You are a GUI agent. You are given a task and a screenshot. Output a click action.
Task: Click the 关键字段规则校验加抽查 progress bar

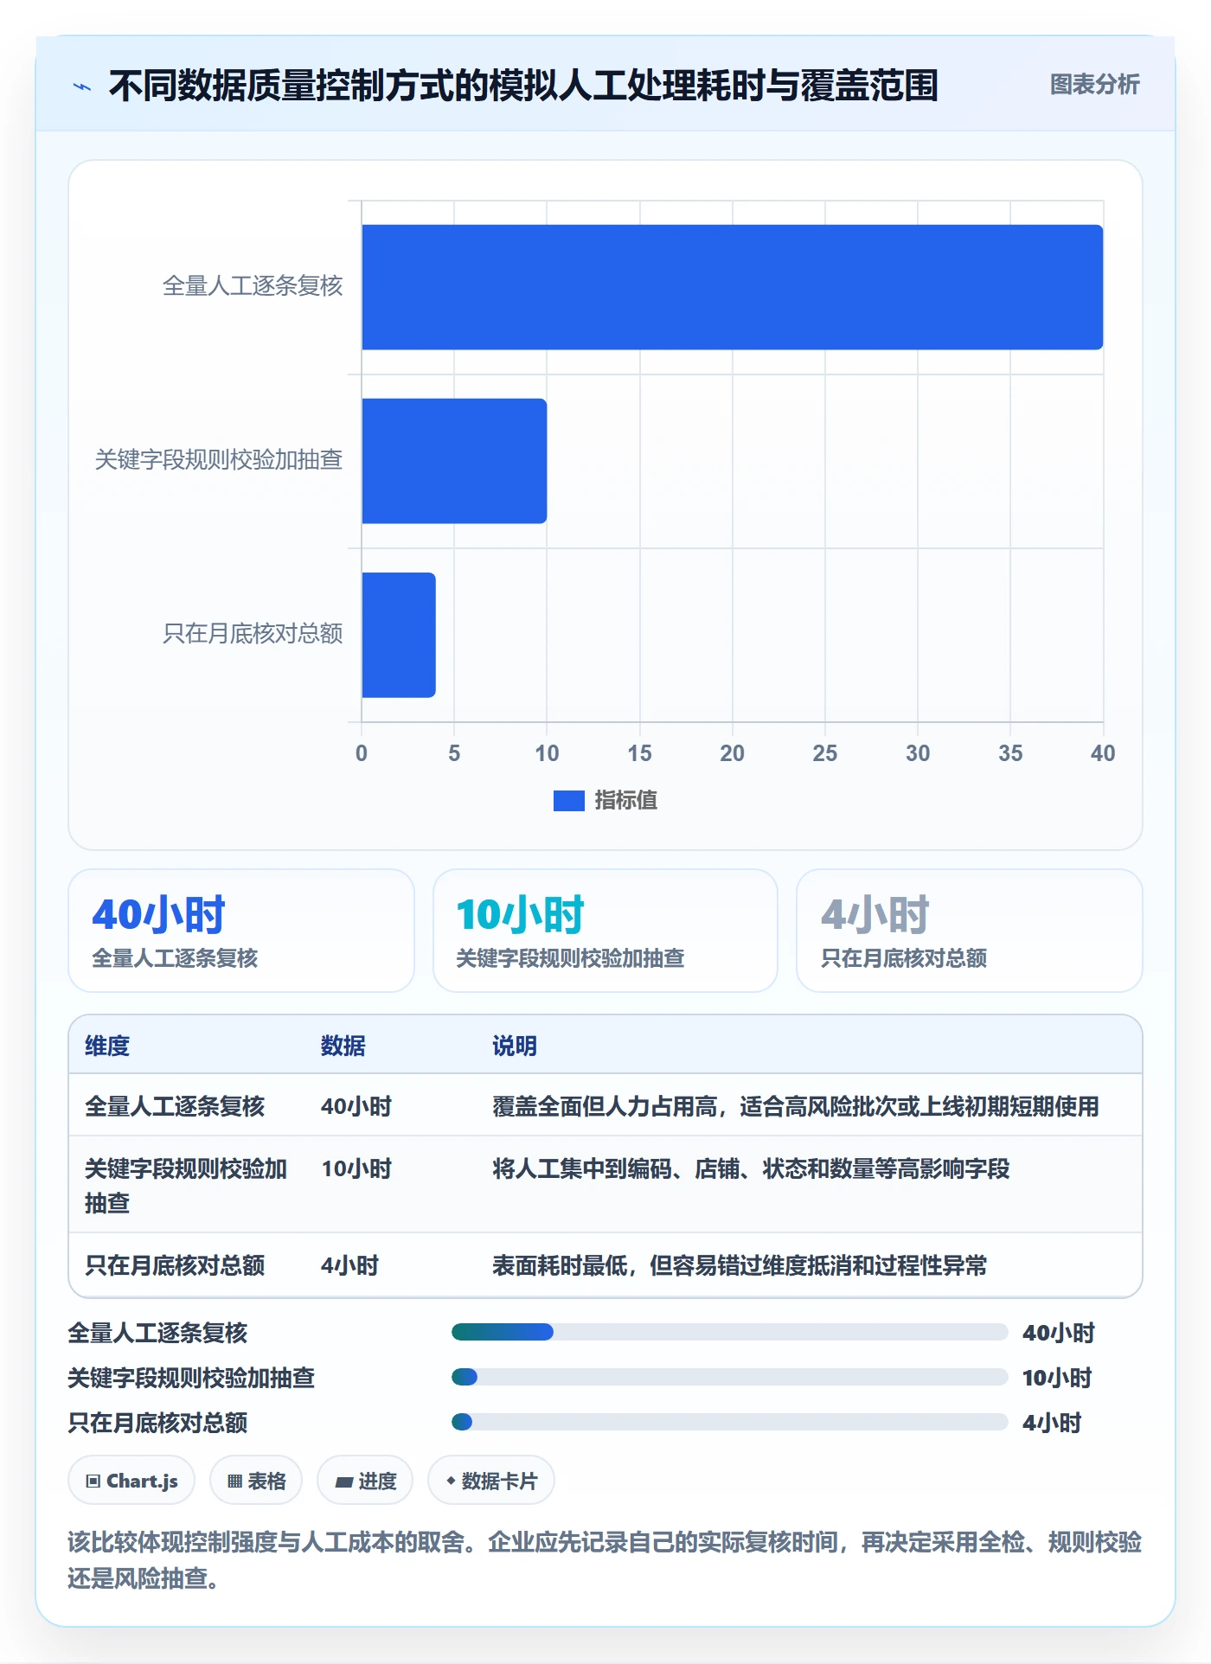click(x=729, y=1377)
